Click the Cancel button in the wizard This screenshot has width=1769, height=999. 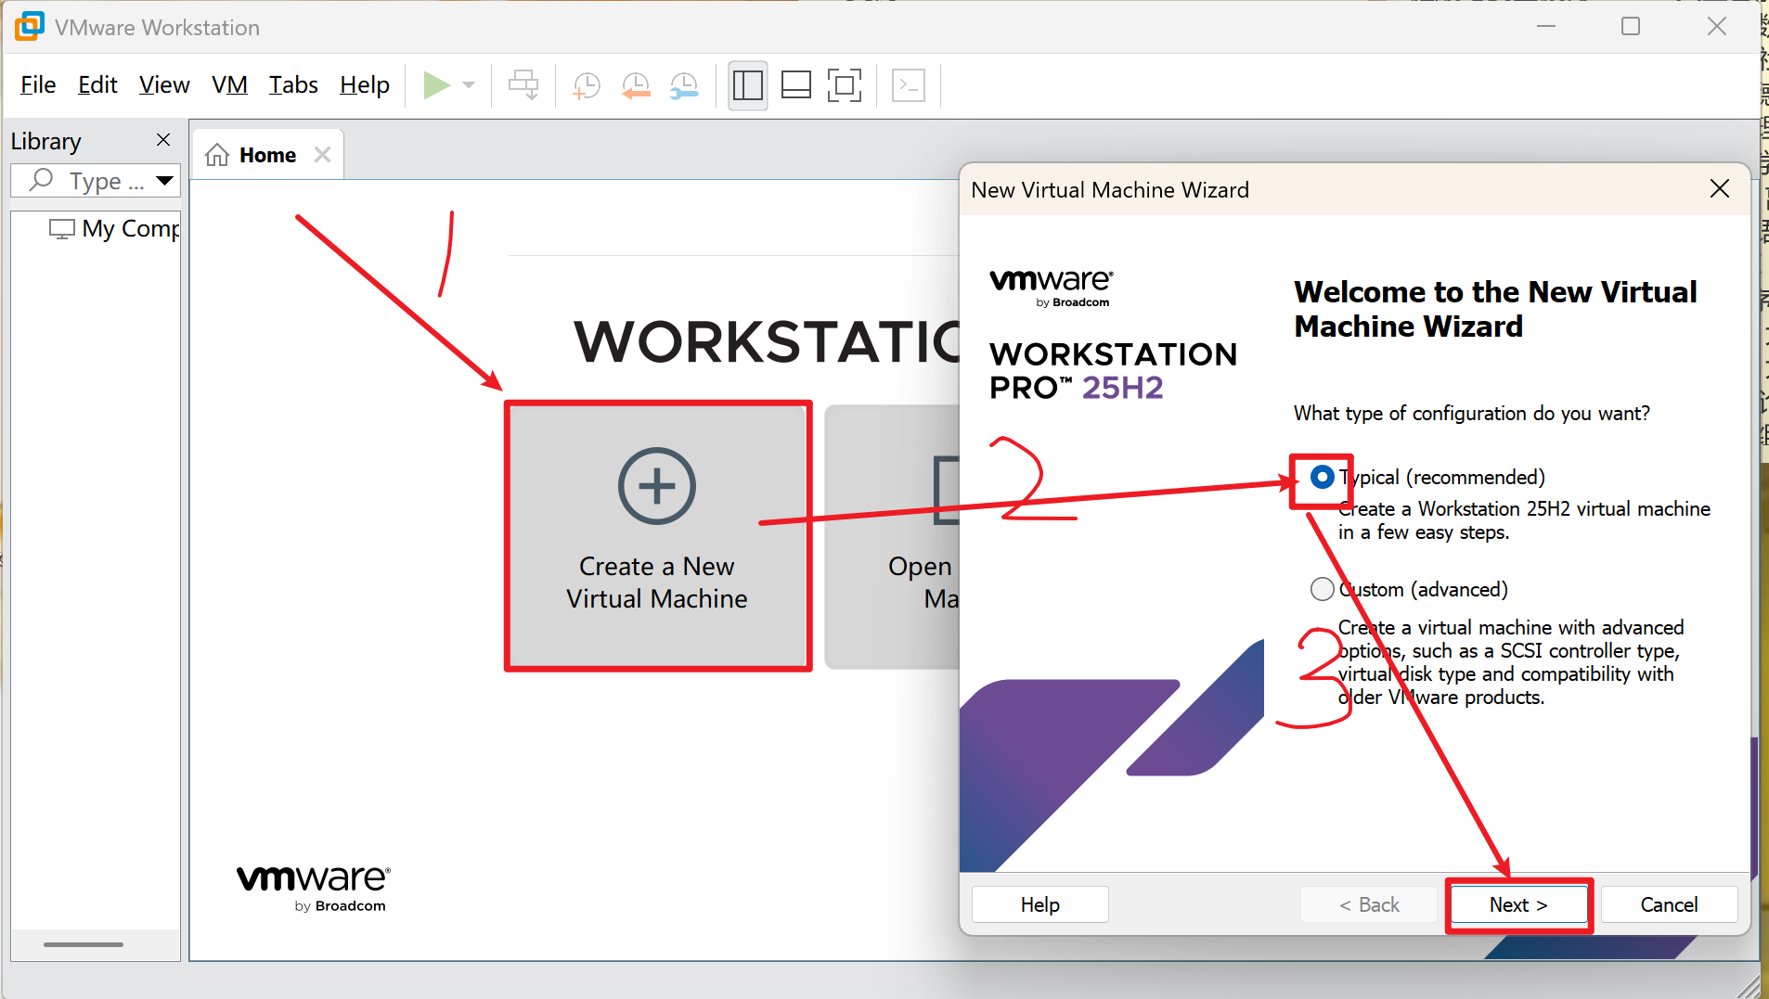tap(1669, 904)
